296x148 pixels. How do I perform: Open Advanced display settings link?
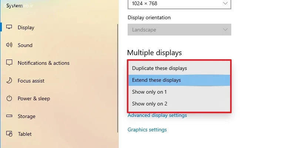(157, 115)
